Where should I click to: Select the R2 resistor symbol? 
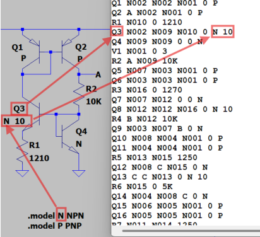click(79, 94)
